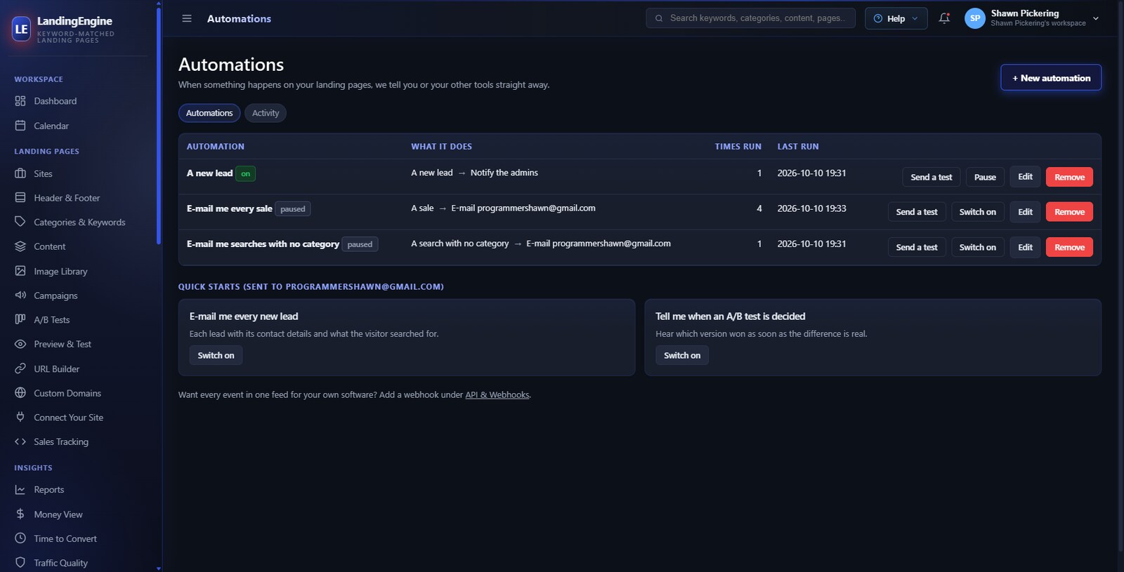The height and width of the screenshot is (572, 1124).
Task: Create a New automation
Action: [x=1050, y=78]
